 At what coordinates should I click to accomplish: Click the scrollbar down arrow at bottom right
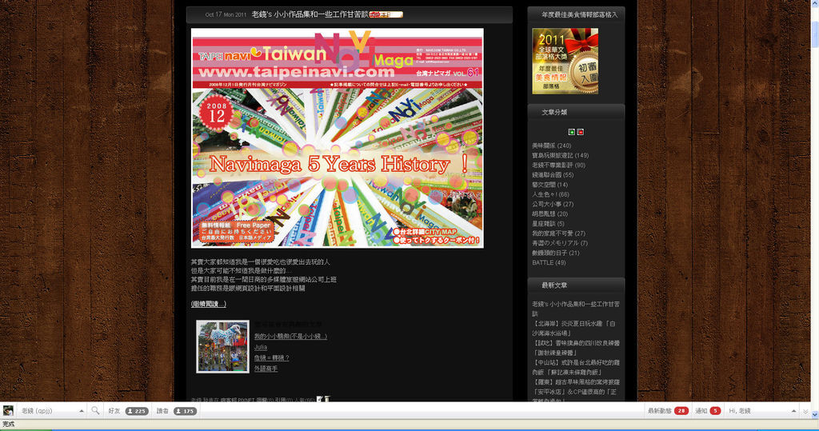point(814,414)
